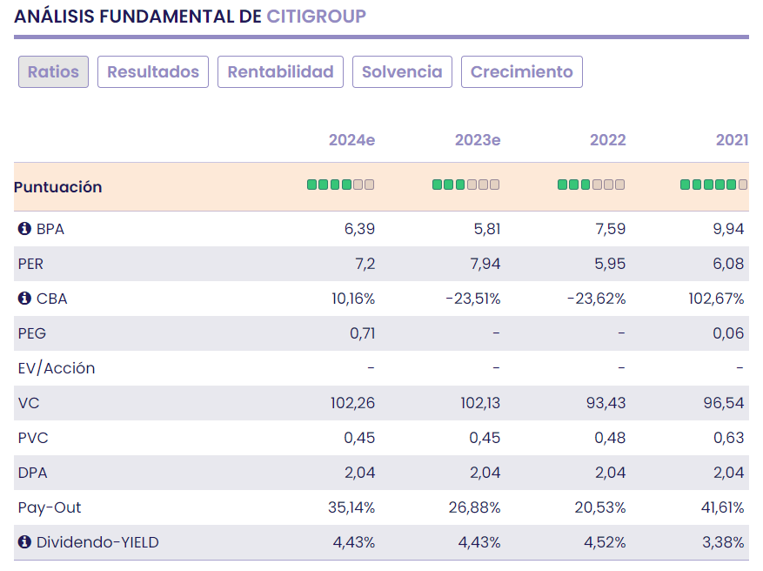The width and height of the screenshot is (763, 571).
Task: Open the Rentabilidad tab
Action: pyautogui.click(x=280, y=72)
